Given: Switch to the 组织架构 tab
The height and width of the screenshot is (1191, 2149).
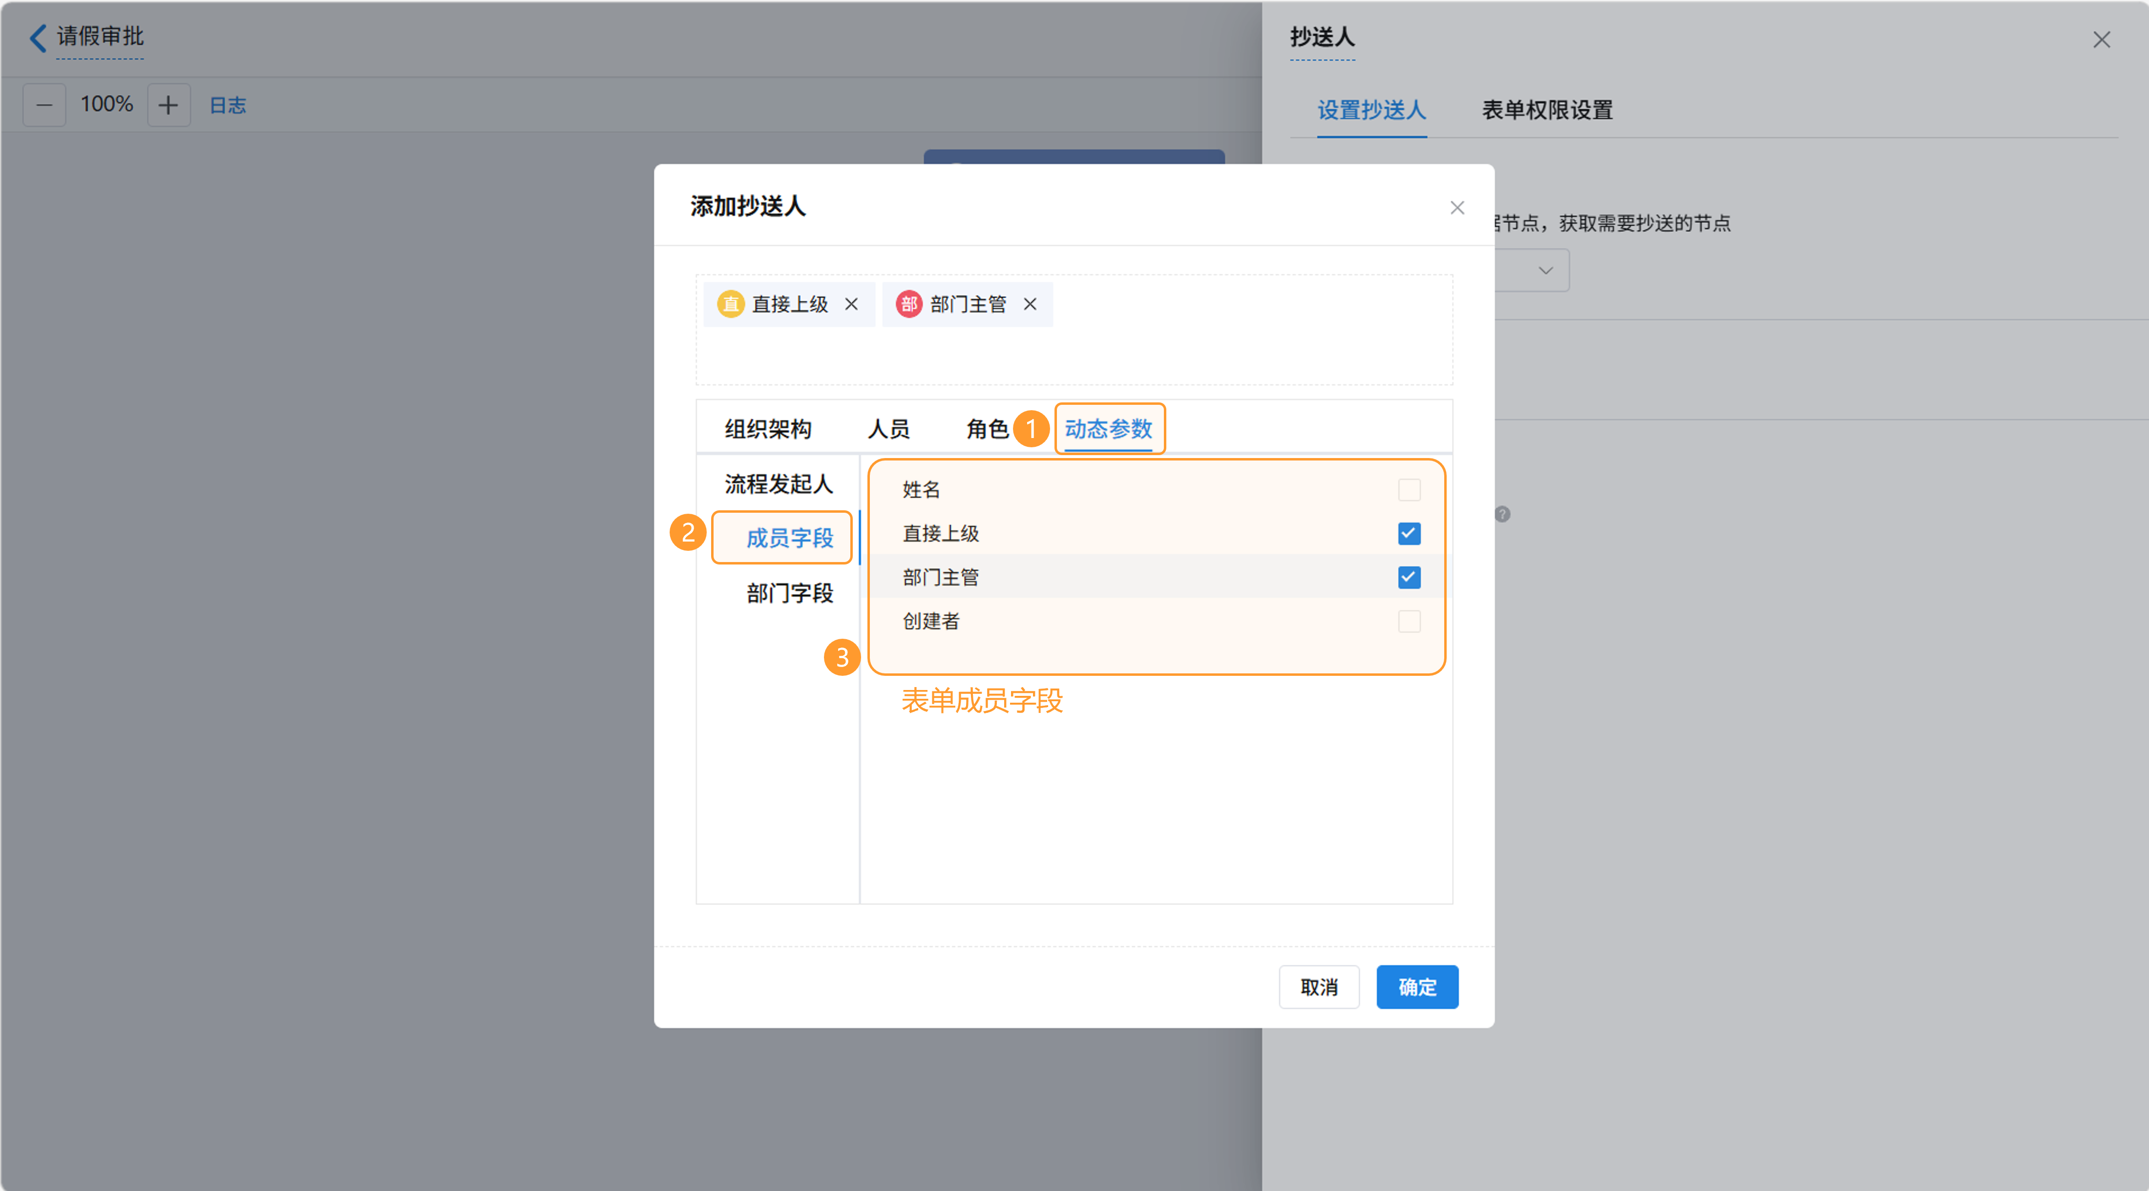Looking at the screenshot, I should point(767,429).
